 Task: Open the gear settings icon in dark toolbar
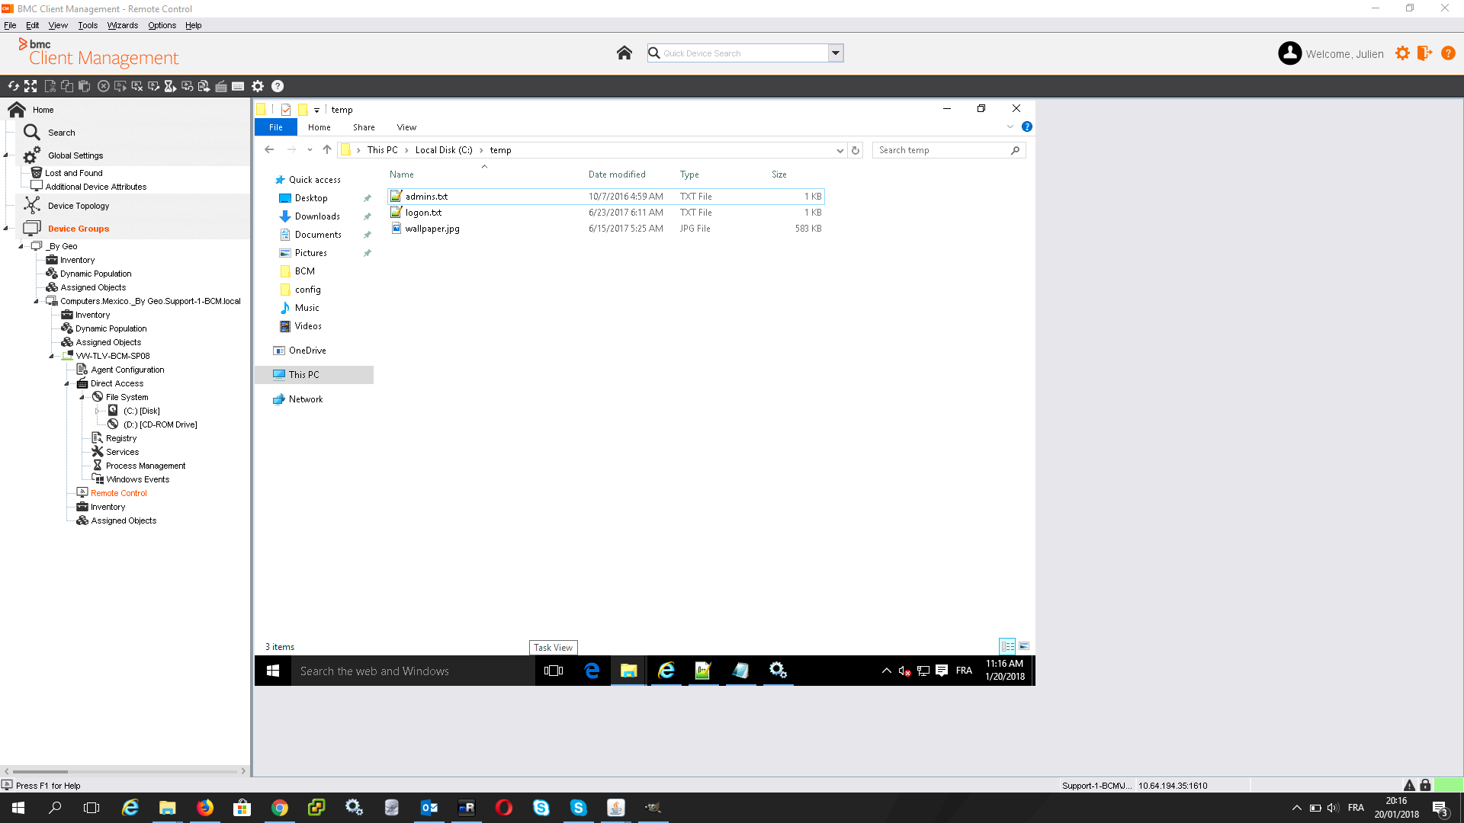click(x=258, y=86)
